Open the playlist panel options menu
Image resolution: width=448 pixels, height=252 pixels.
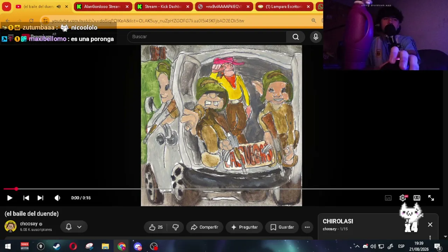point(430,238)
